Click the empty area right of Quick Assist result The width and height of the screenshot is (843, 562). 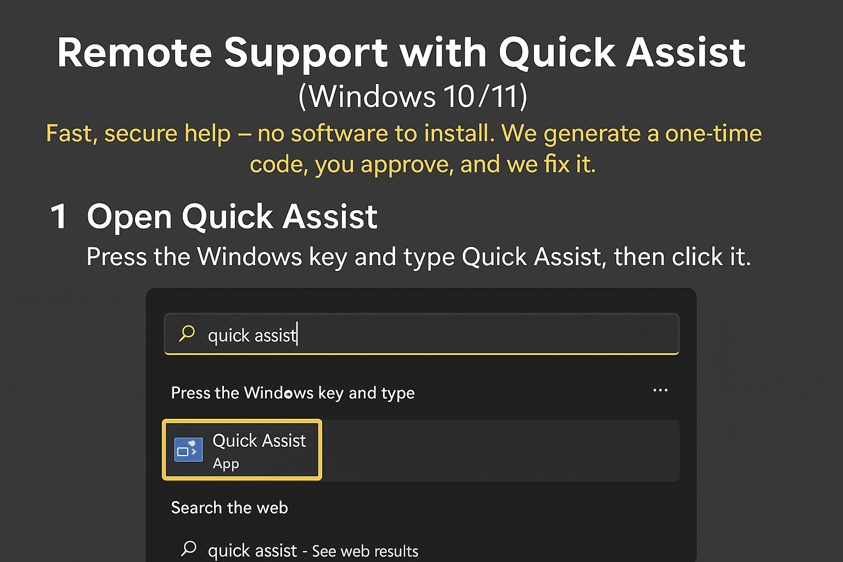499,450
